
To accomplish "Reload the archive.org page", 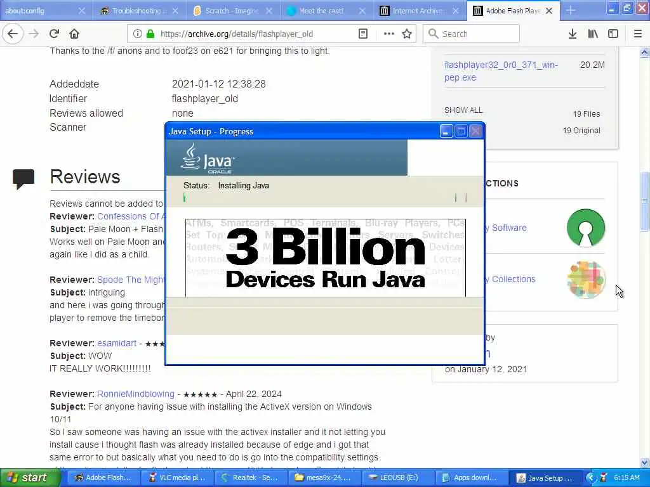I will click(x=54, y=34).
